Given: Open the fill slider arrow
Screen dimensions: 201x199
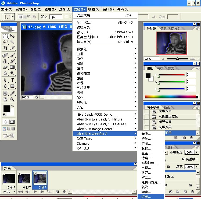Looking at the screenshot, I should coord(197,166).
